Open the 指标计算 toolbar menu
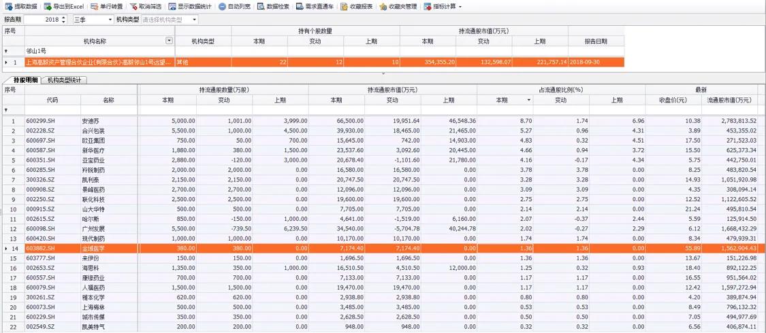The image size is (766, 333). tap(444, 7)
